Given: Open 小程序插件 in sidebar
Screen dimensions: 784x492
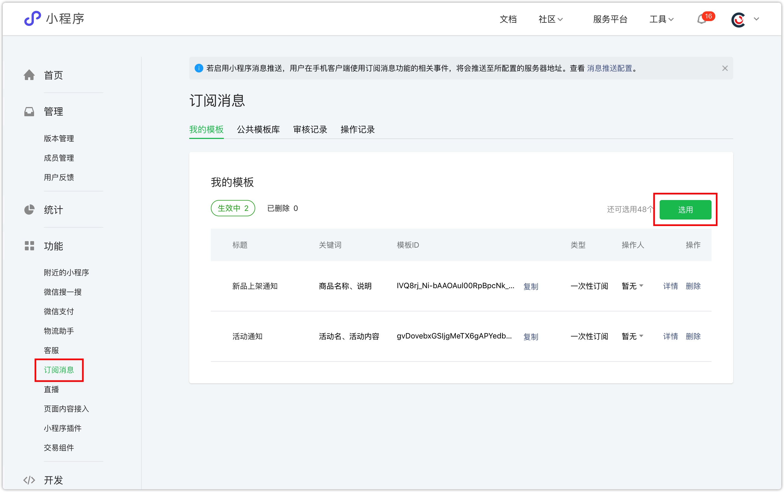Looking at the screenshot, I should [x=63, y=428].
